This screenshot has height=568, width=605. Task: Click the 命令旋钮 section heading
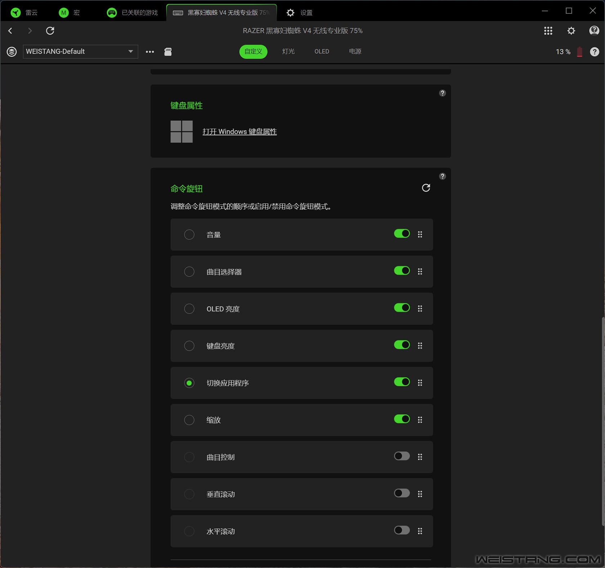[187, 189]
